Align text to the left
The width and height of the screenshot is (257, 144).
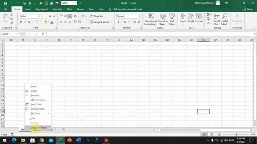[x=61, y=22]
